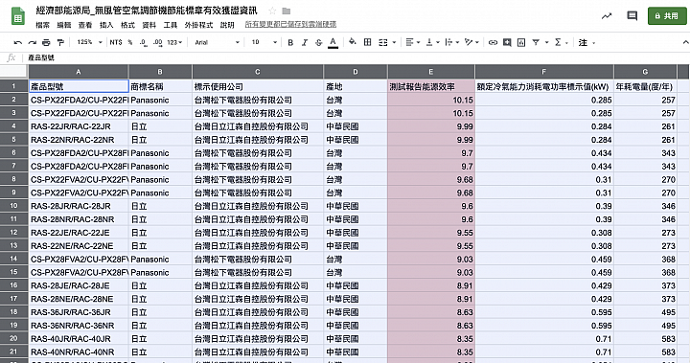This screenshot has height=363, width=690.
Task: Select row 10 header
Action: tap(14, 206)
